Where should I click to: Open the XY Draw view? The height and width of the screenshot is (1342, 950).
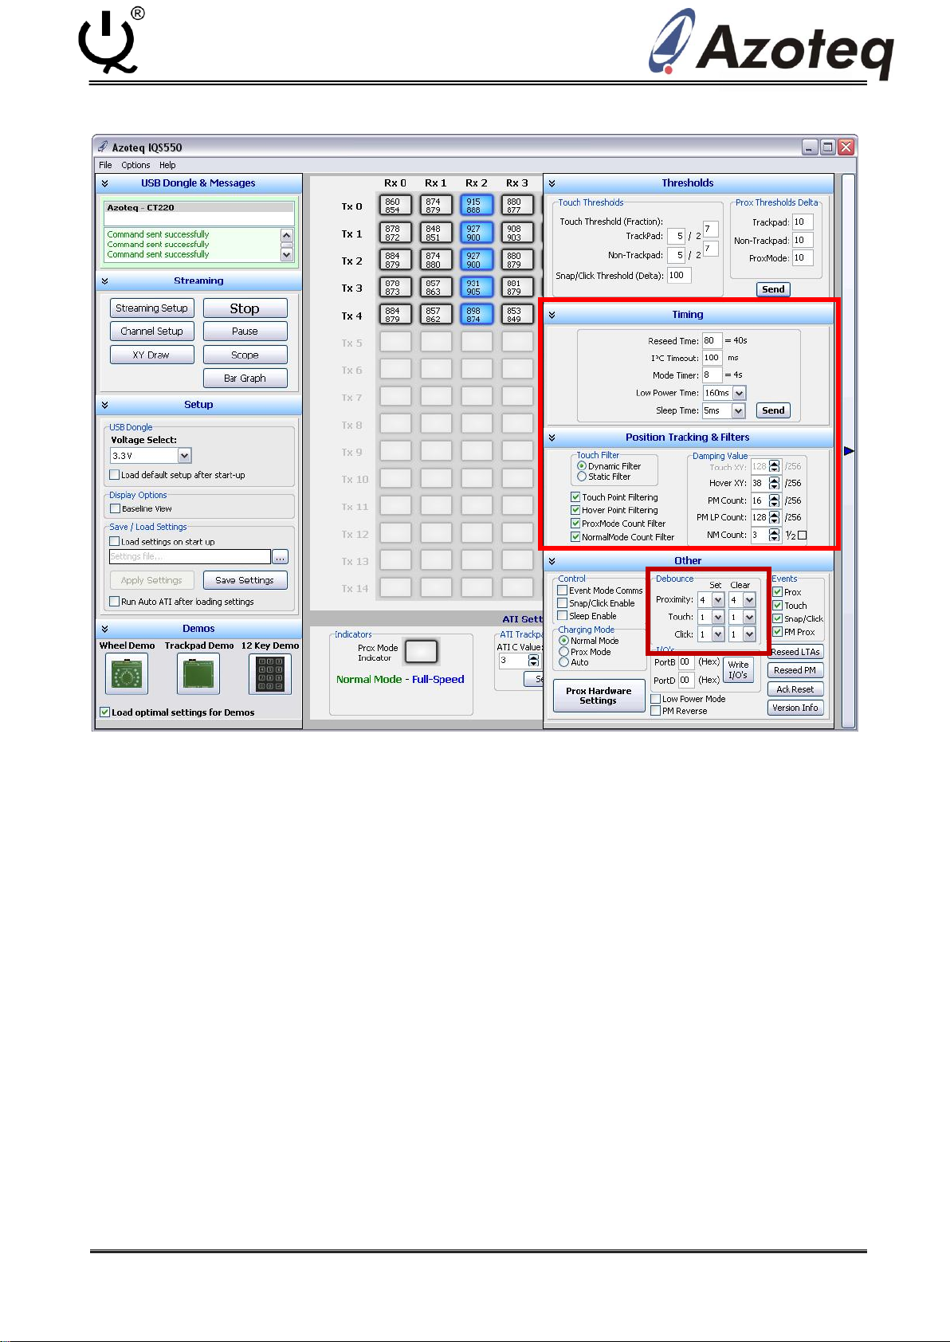point(151,355)
